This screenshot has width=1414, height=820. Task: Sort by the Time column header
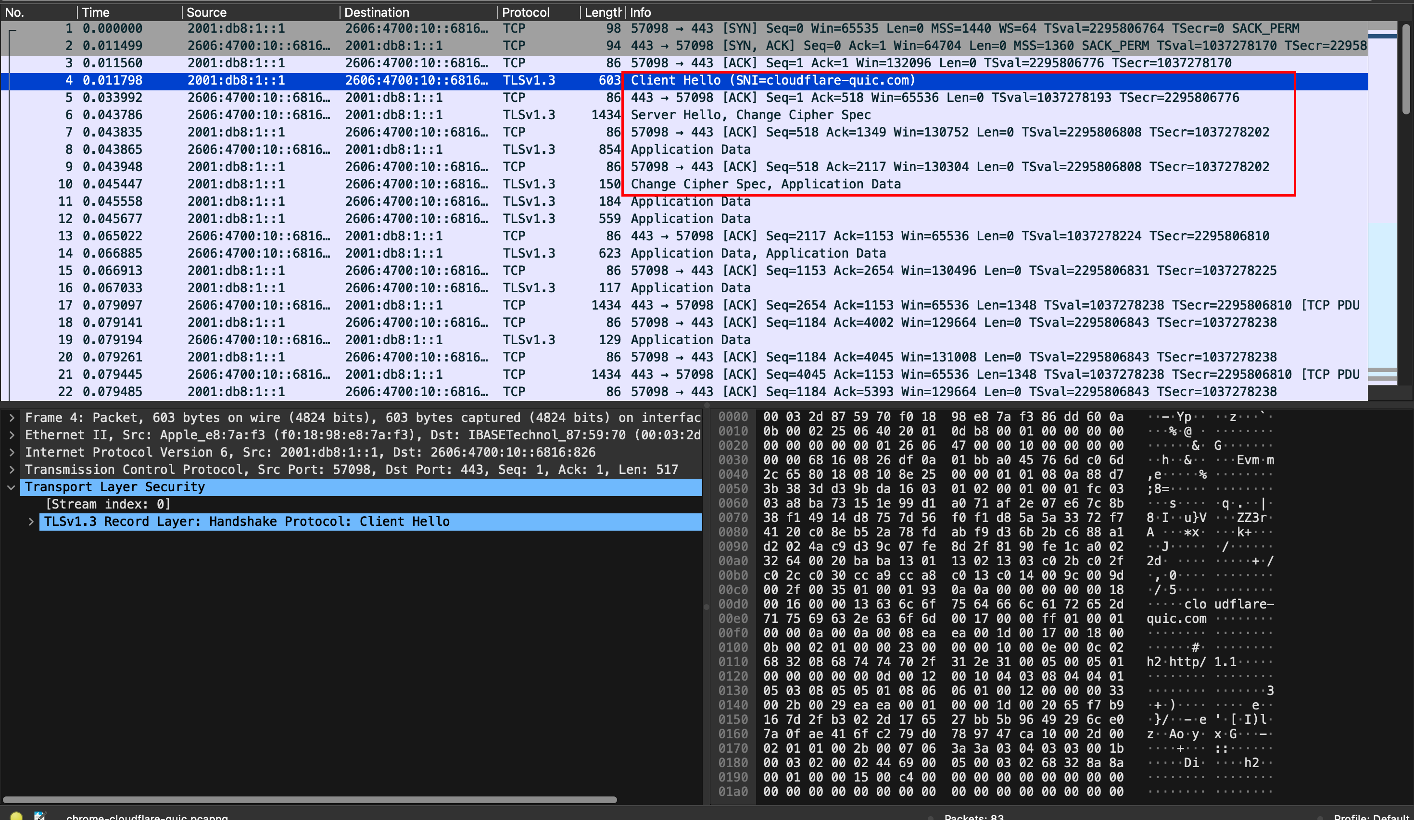[129, 12]
